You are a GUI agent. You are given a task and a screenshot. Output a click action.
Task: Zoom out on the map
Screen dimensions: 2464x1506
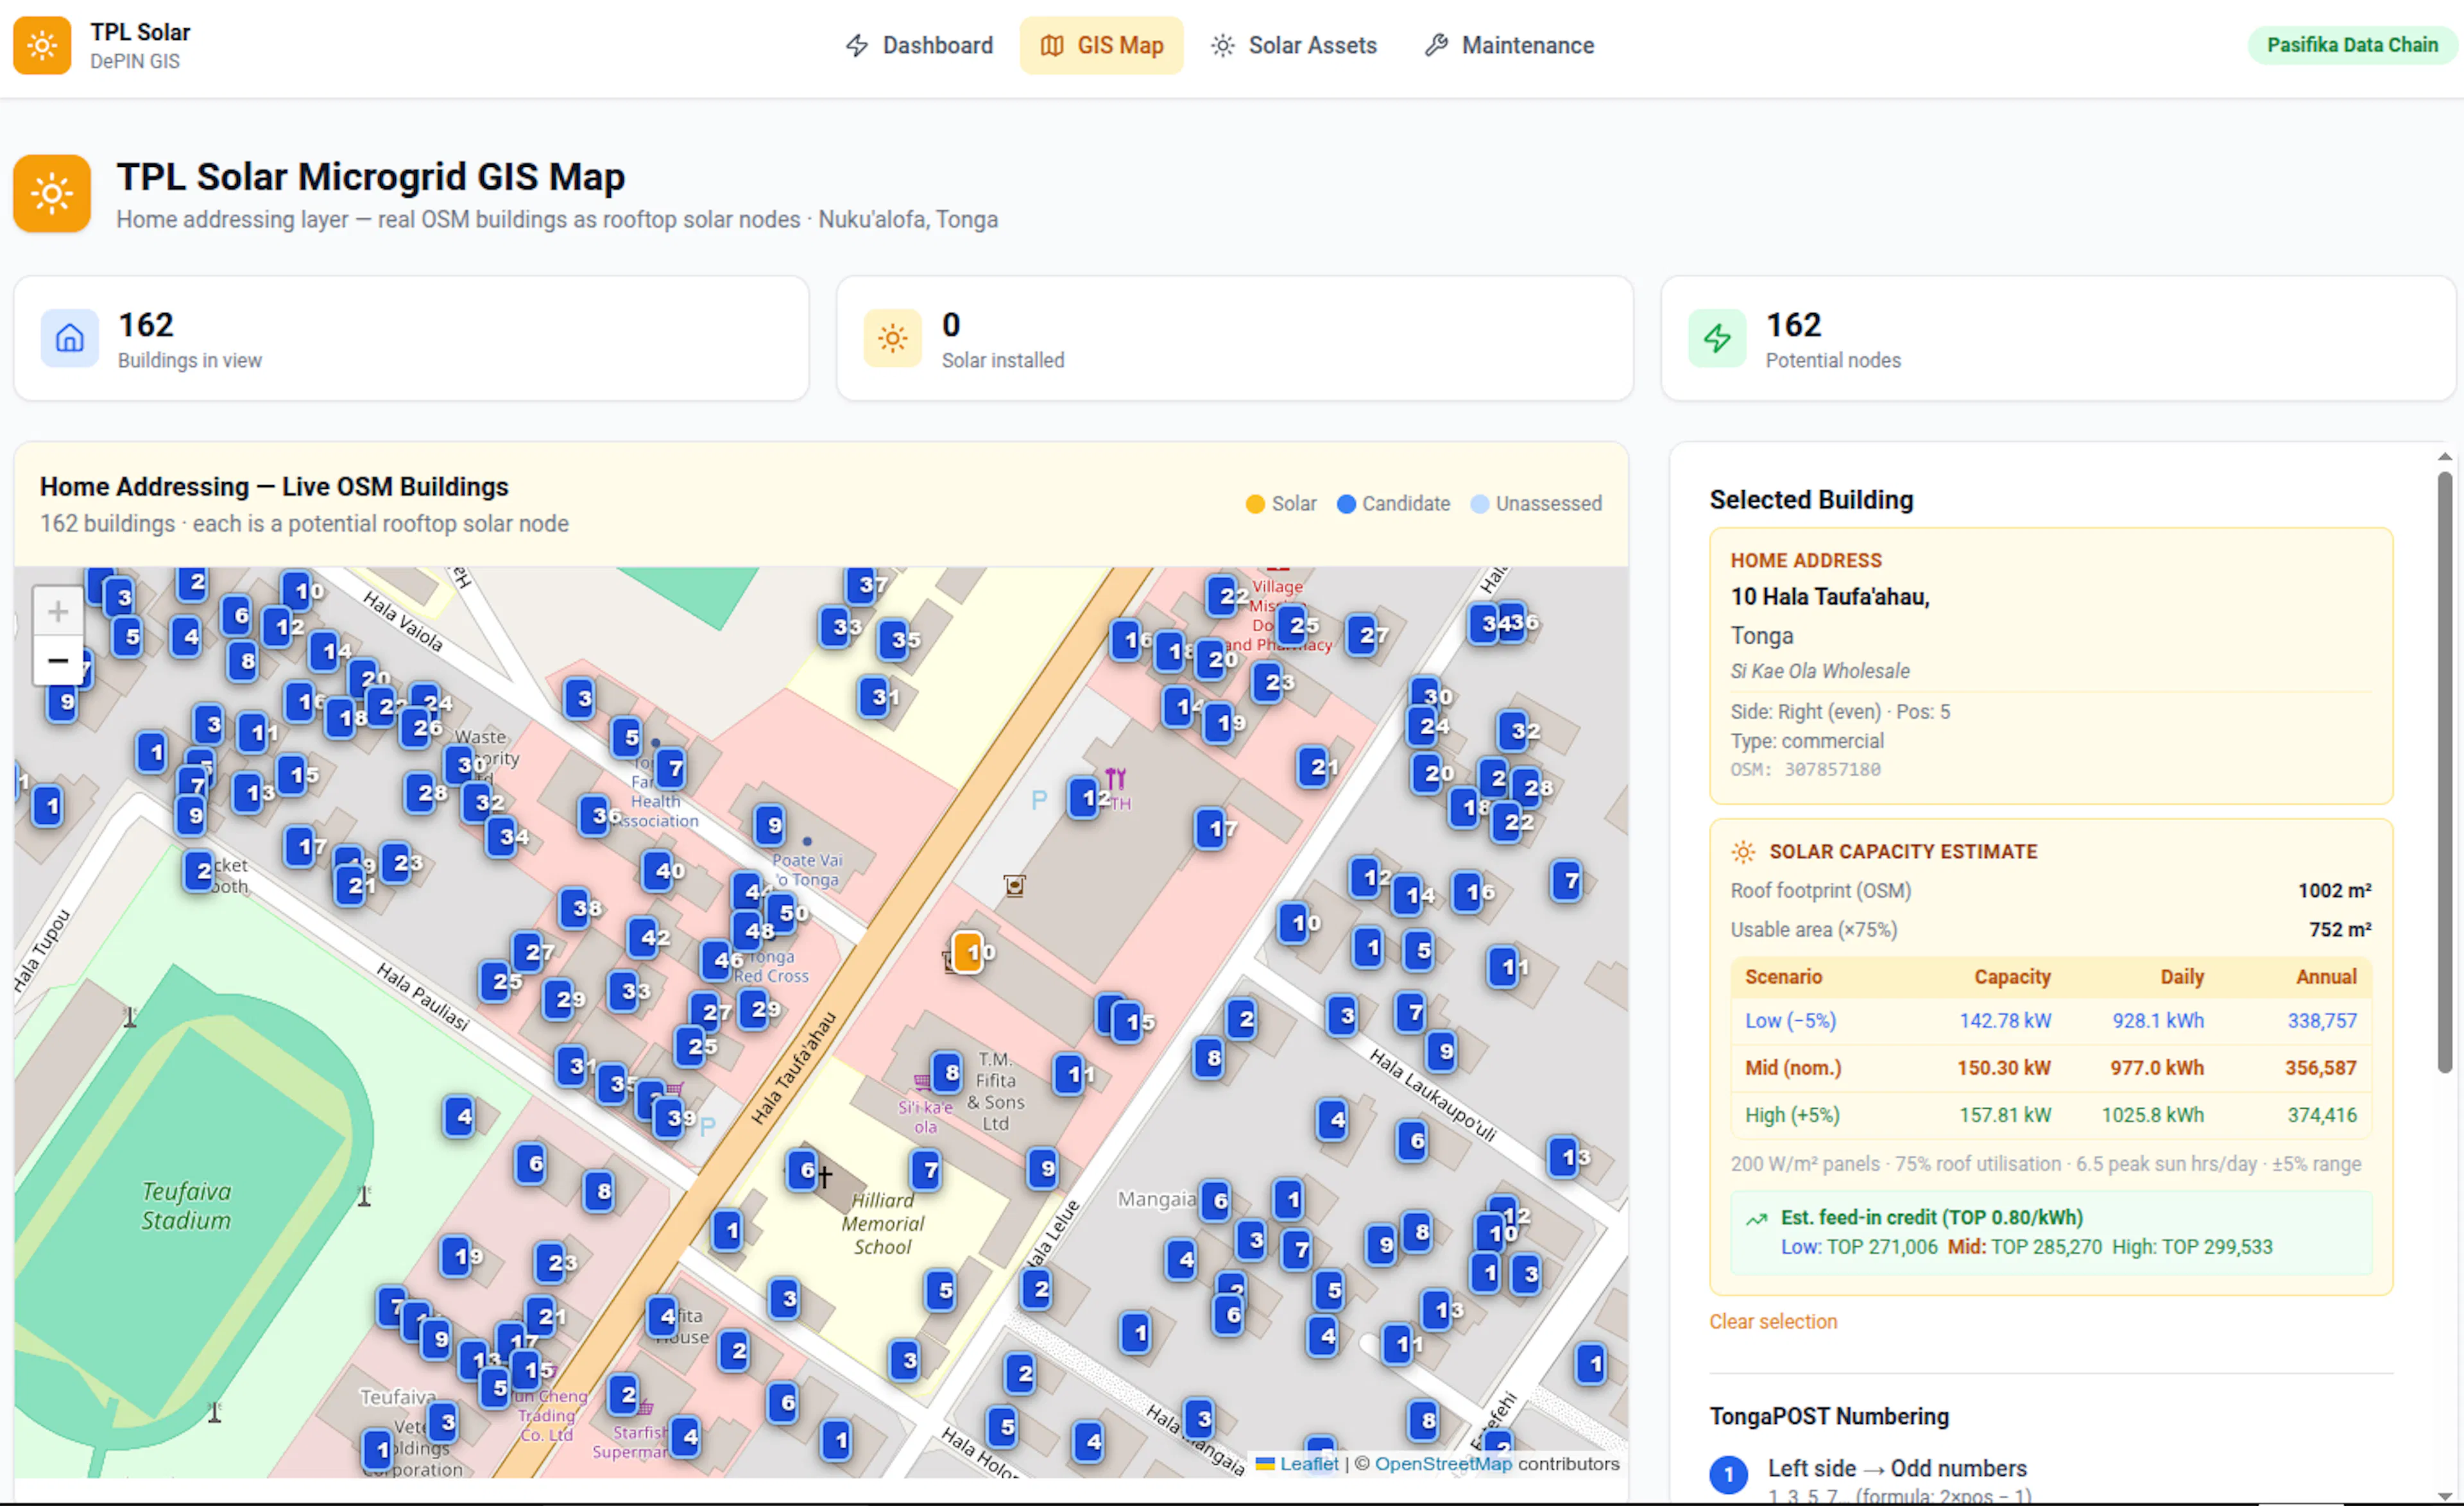(x=58, y=660)
